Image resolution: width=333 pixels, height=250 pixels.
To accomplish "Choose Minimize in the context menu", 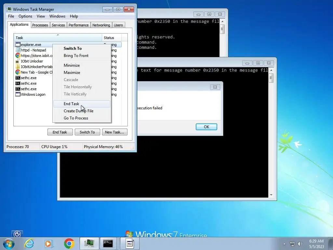I will tap(72, 65).
